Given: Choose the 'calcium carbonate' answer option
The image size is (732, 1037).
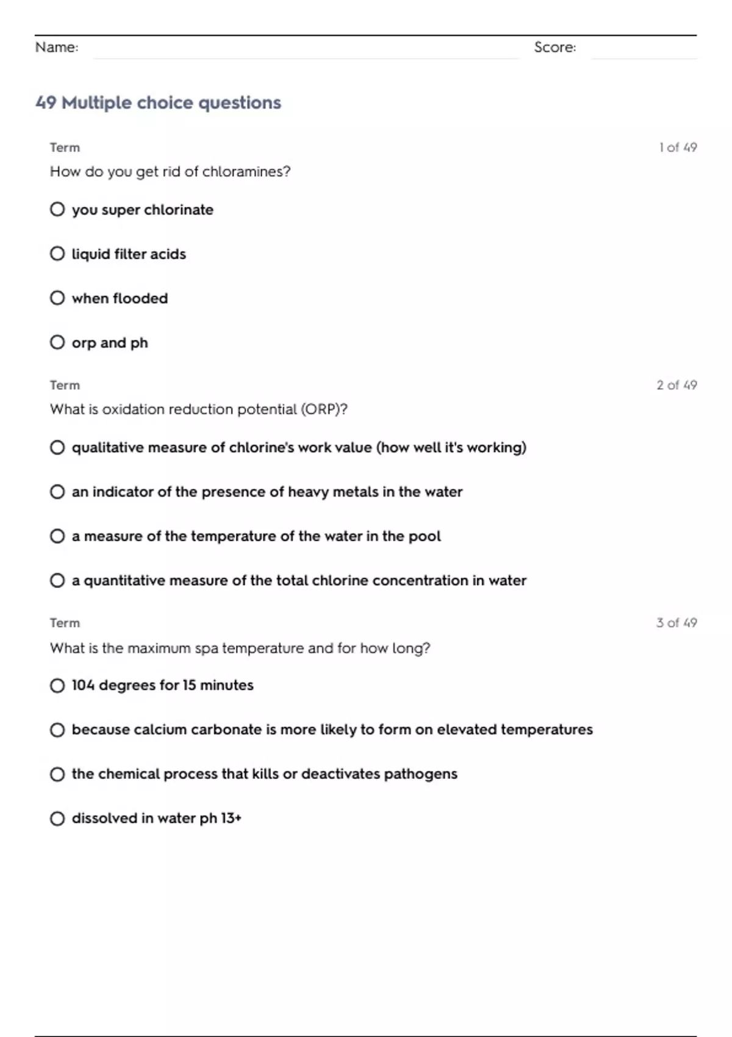Looking at the screenshot, I should [x=57, y=730].
